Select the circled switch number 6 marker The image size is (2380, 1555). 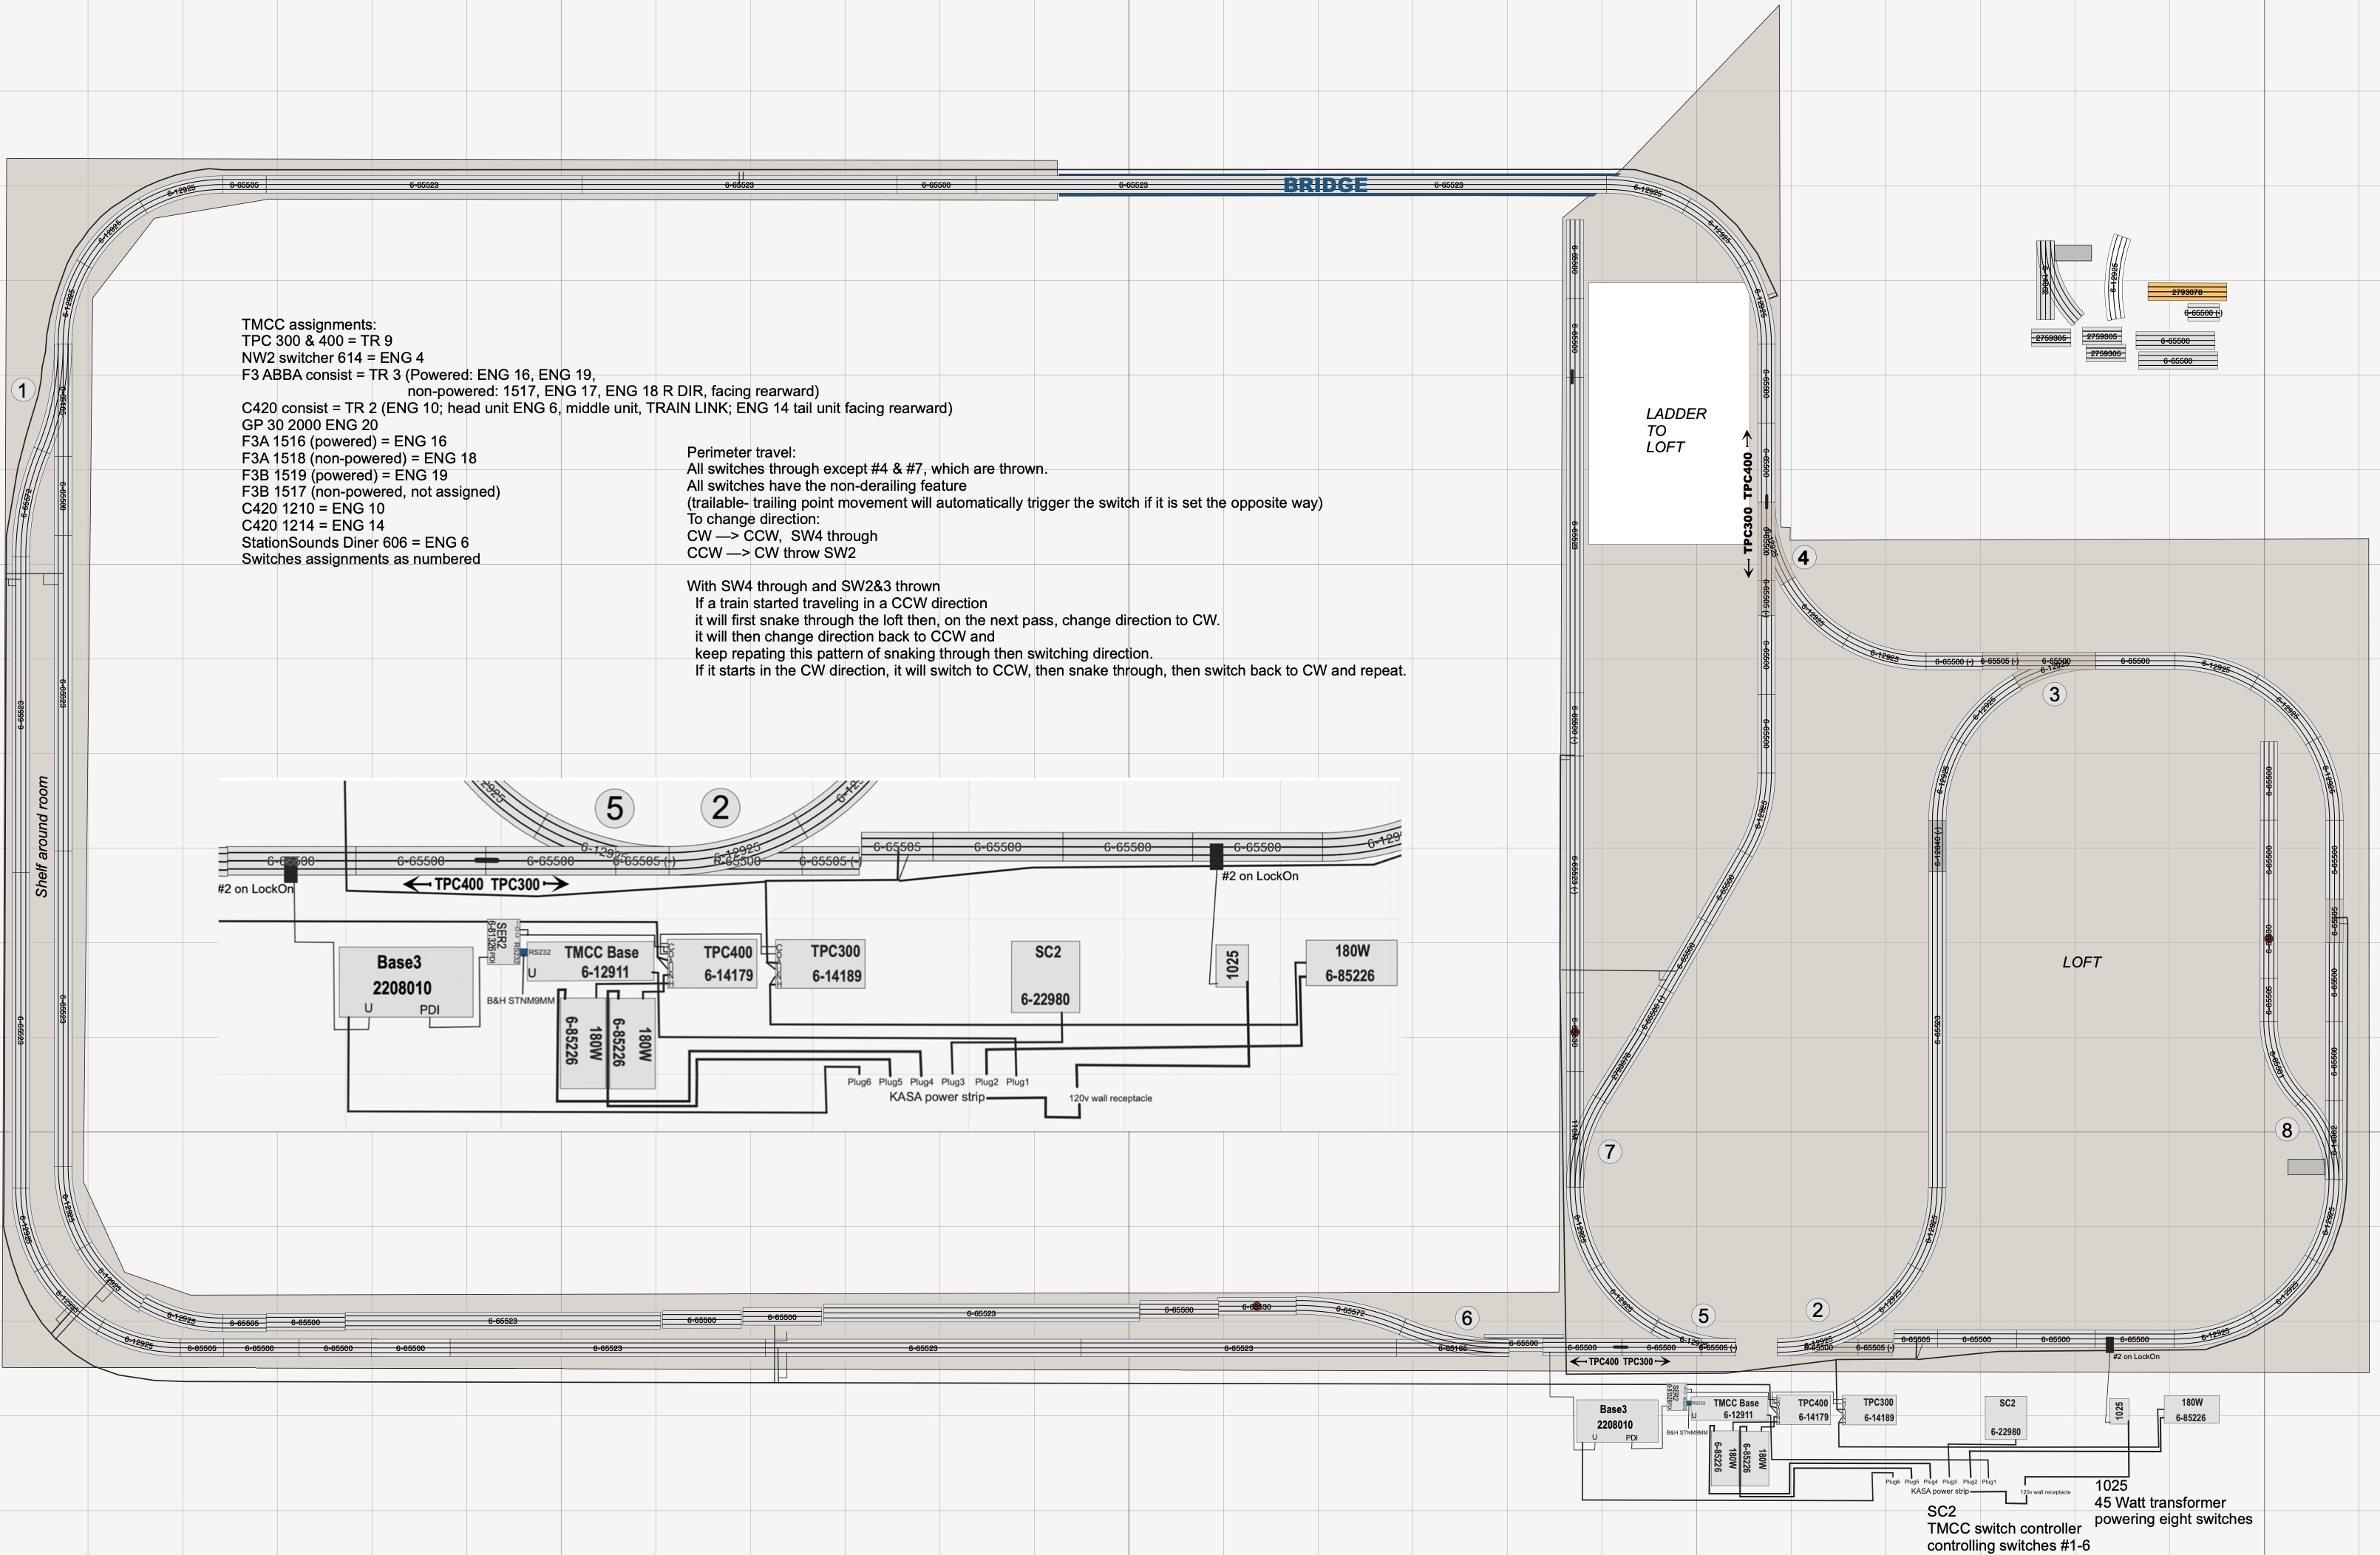(1467, 1318)
